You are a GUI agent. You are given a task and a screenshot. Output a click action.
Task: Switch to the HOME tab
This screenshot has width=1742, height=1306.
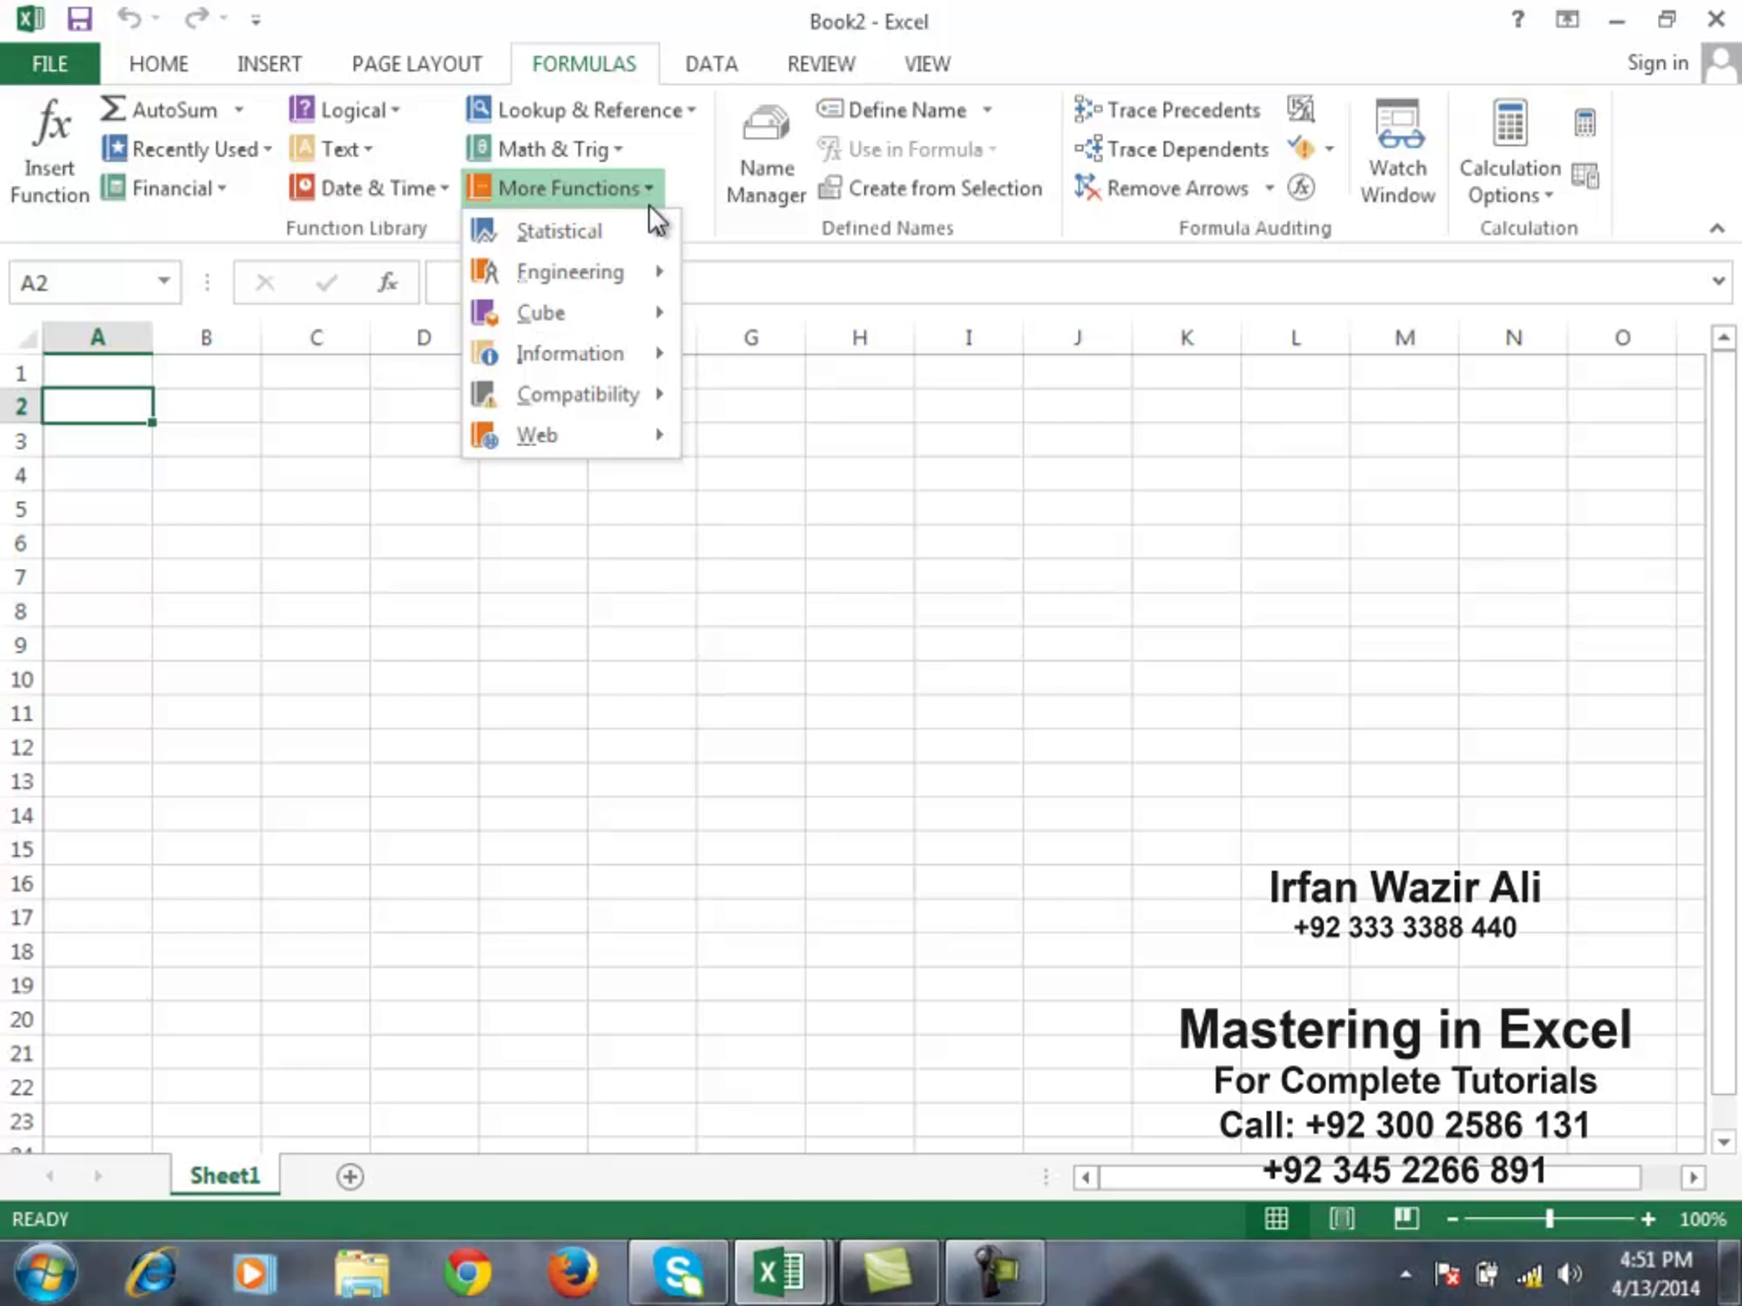158,64
